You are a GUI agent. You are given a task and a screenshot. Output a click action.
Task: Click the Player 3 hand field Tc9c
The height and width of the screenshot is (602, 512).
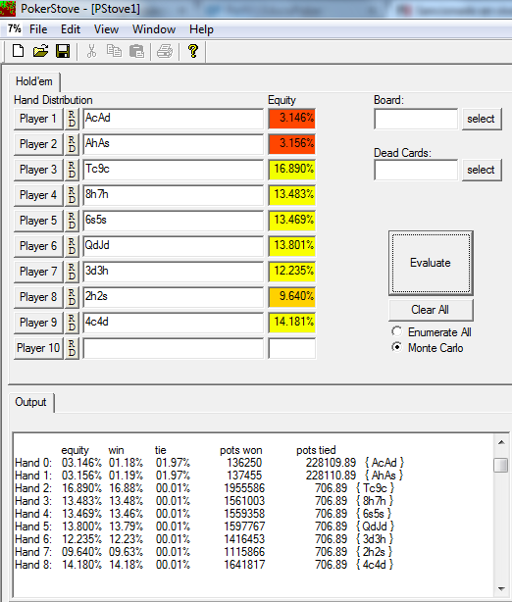174,170
